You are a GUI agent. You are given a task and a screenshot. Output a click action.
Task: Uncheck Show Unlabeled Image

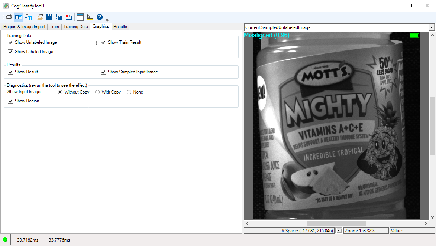[x=10, y=42]
